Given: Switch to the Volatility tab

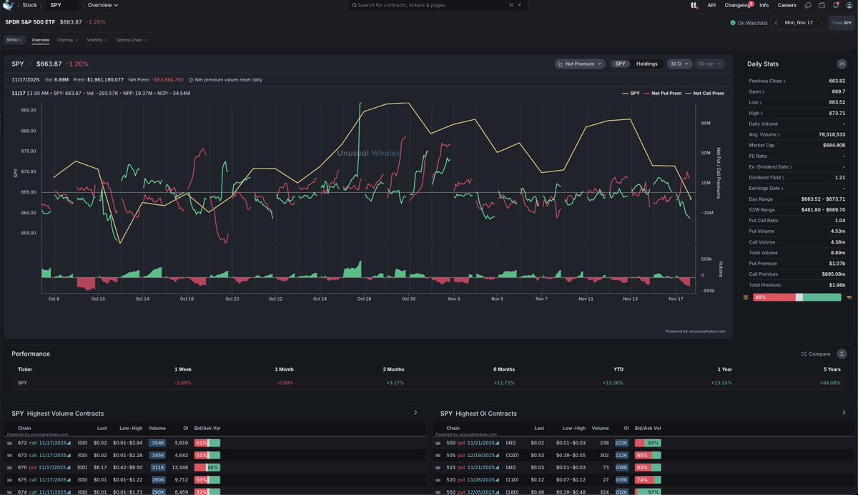Looking at the screenshot, I should point(95,40).
